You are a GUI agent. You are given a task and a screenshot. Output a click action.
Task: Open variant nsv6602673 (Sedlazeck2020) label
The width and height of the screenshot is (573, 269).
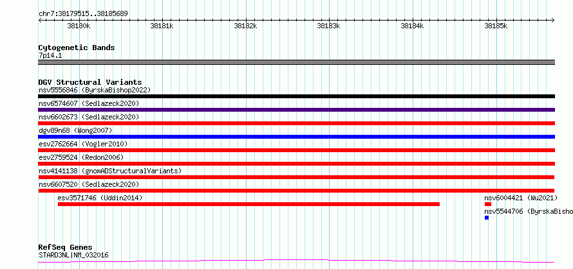point(89,117)
